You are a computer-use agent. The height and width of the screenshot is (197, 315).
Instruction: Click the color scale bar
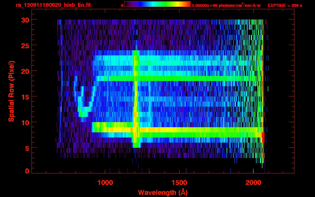tap(157, 4)
